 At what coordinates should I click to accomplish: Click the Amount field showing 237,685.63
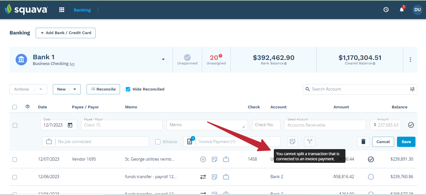(386, 125)
